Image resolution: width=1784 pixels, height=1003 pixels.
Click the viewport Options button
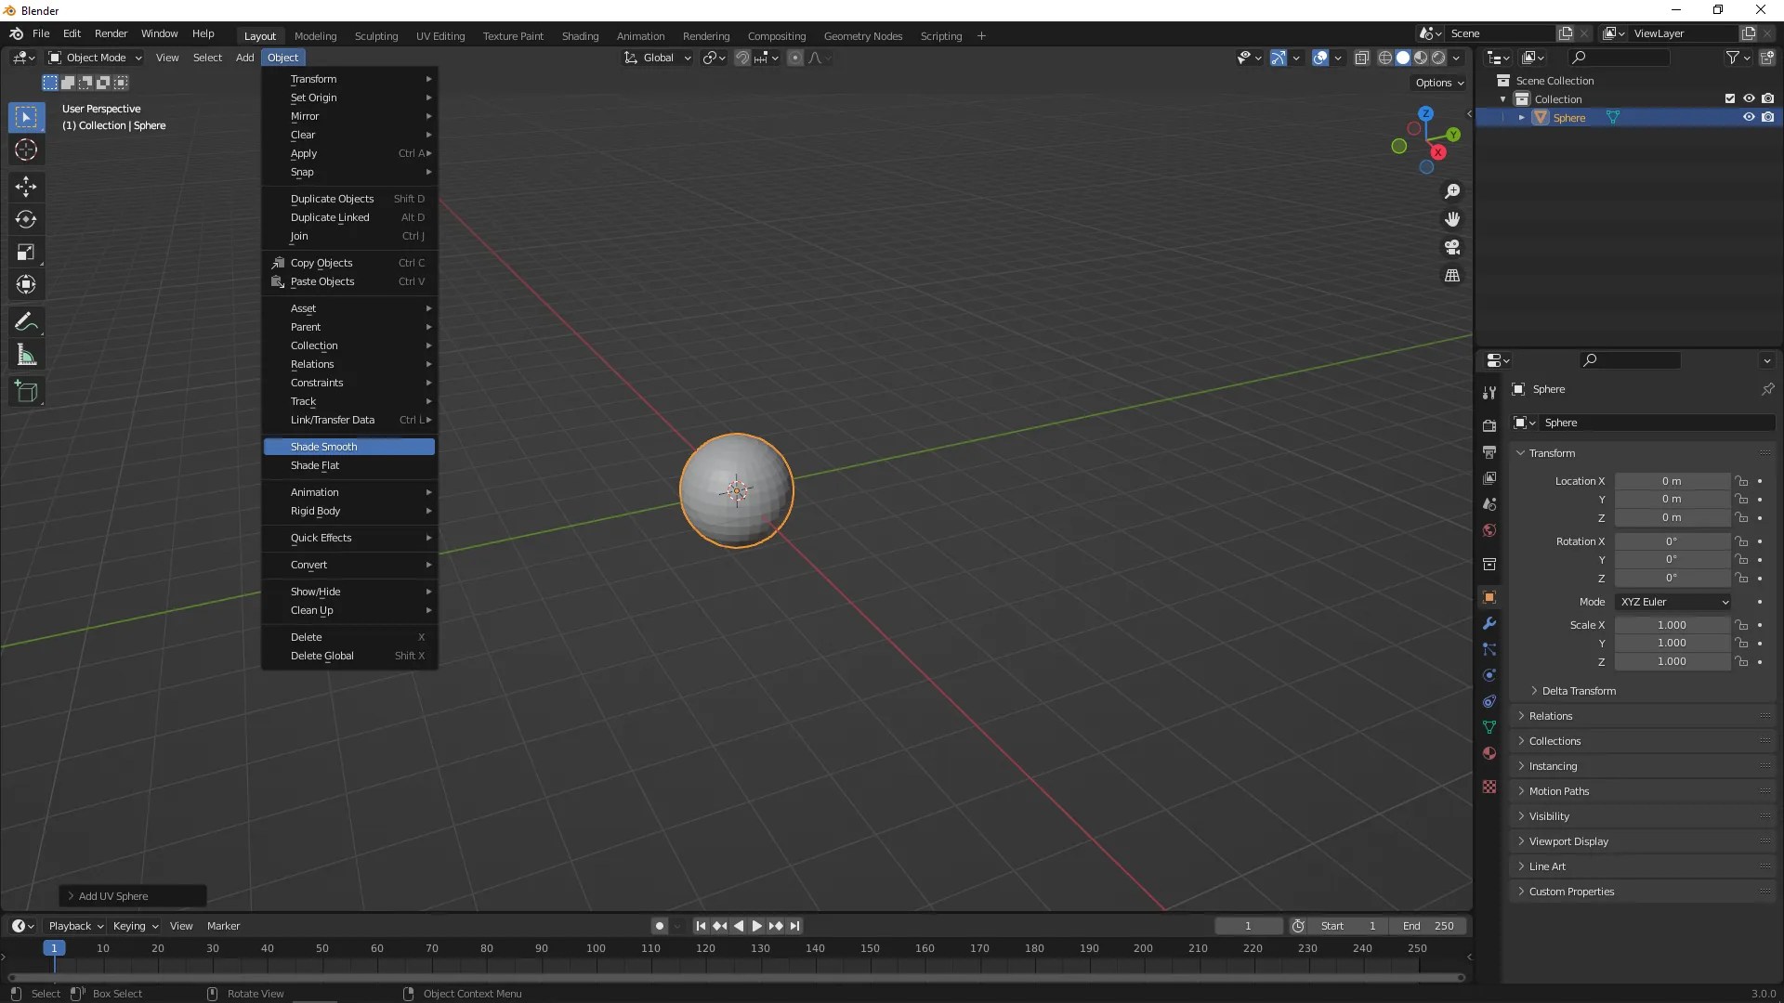click(1438, 83)
